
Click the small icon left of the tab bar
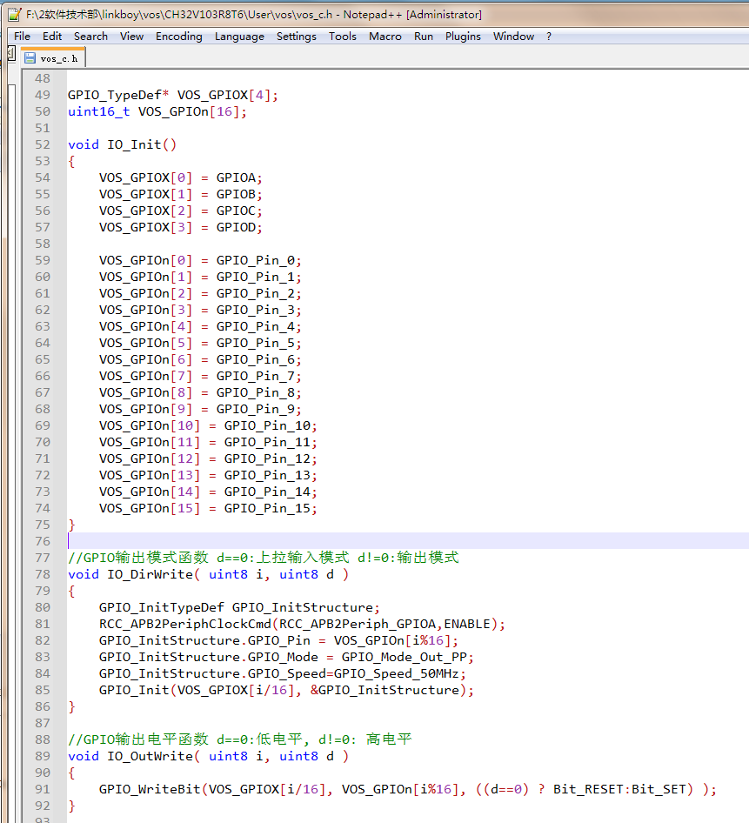pyautogui.click(x=10, y=54)
